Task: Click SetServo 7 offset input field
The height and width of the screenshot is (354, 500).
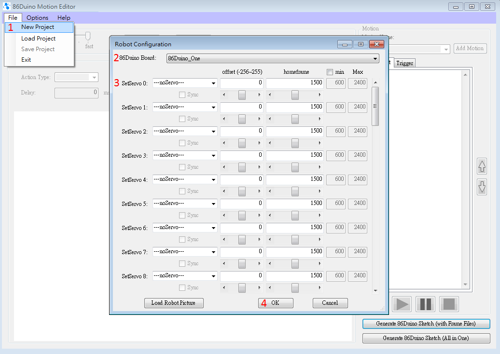Action: 242,252
